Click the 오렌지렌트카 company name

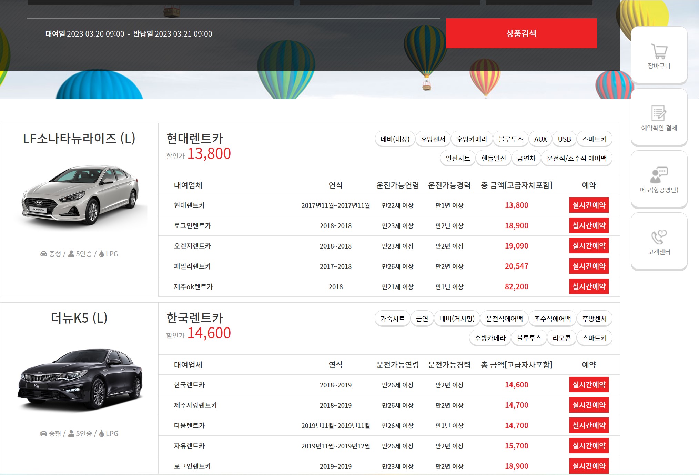192,246
